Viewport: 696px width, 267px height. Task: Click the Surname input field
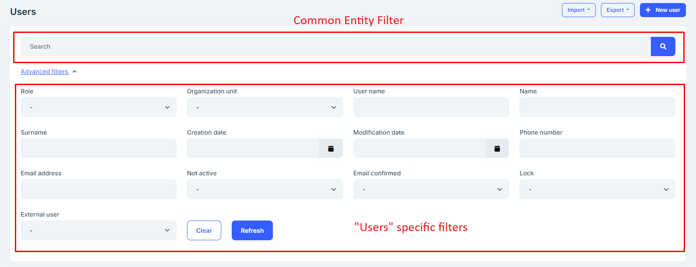click(x=98, y=148)
